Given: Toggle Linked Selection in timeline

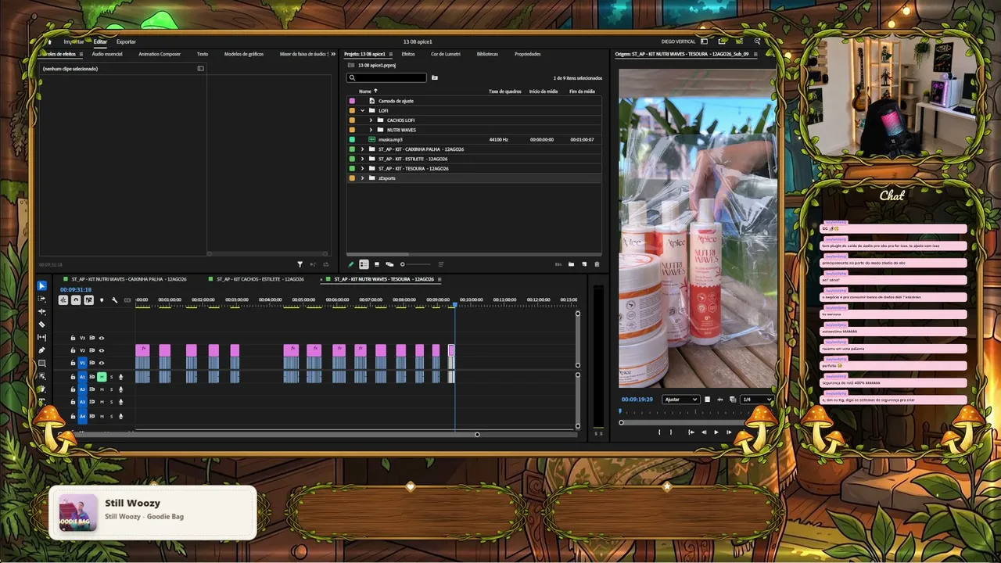Looking at the screenshot, I should click(88, 300).
